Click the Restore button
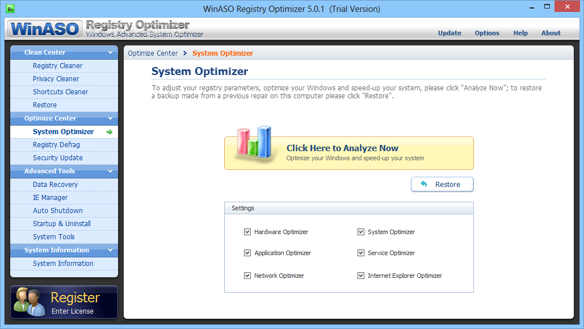Viewport: 584px width, 329px height. 442,184
